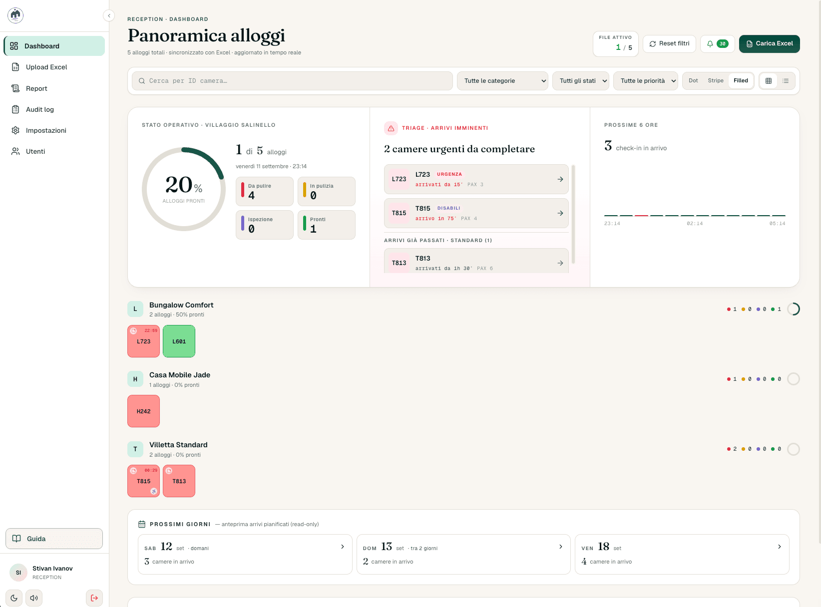Filter by Da pulire status card
The height and width of the screenshot is (607, 821).
pyautogui.click(x=265, y=191)
